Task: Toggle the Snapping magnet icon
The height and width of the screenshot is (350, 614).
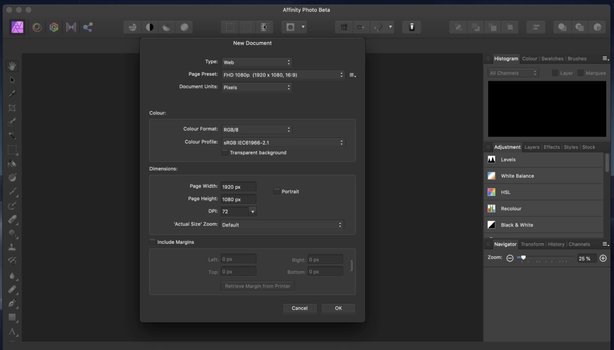Action: pyautogui.click(x=378, y=27)
